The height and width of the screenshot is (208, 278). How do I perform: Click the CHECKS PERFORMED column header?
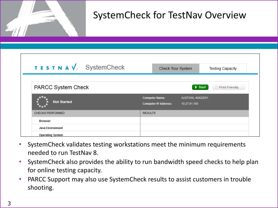[86, 113]
